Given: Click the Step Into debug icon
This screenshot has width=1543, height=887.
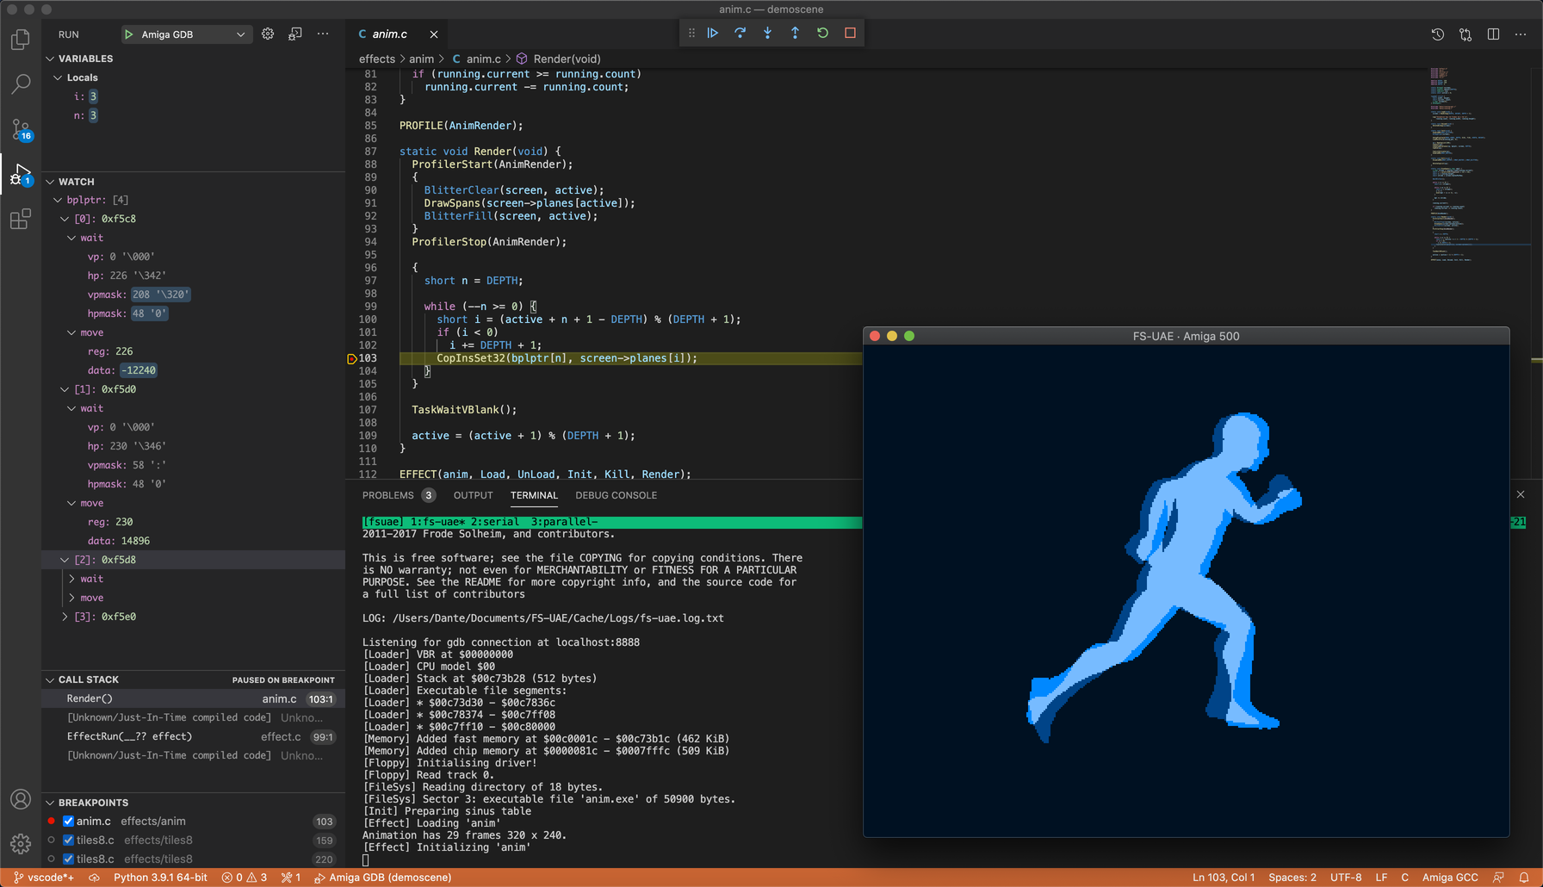Looking at the screenshot, I should point(767,33).
